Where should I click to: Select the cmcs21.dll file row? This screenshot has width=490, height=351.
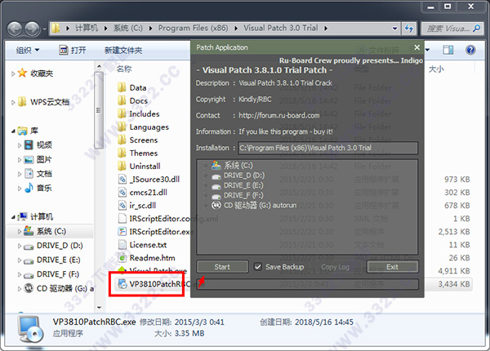142,193
